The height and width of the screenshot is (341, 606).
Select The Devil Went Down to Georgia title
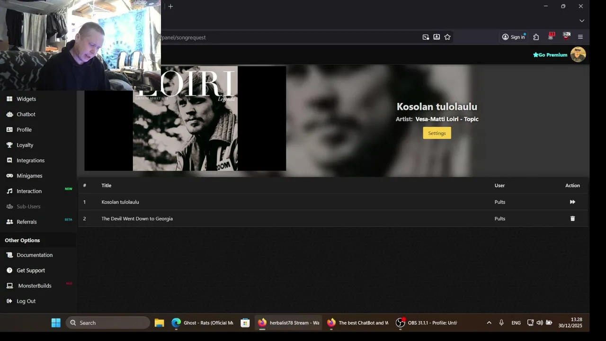pos(137,218)
